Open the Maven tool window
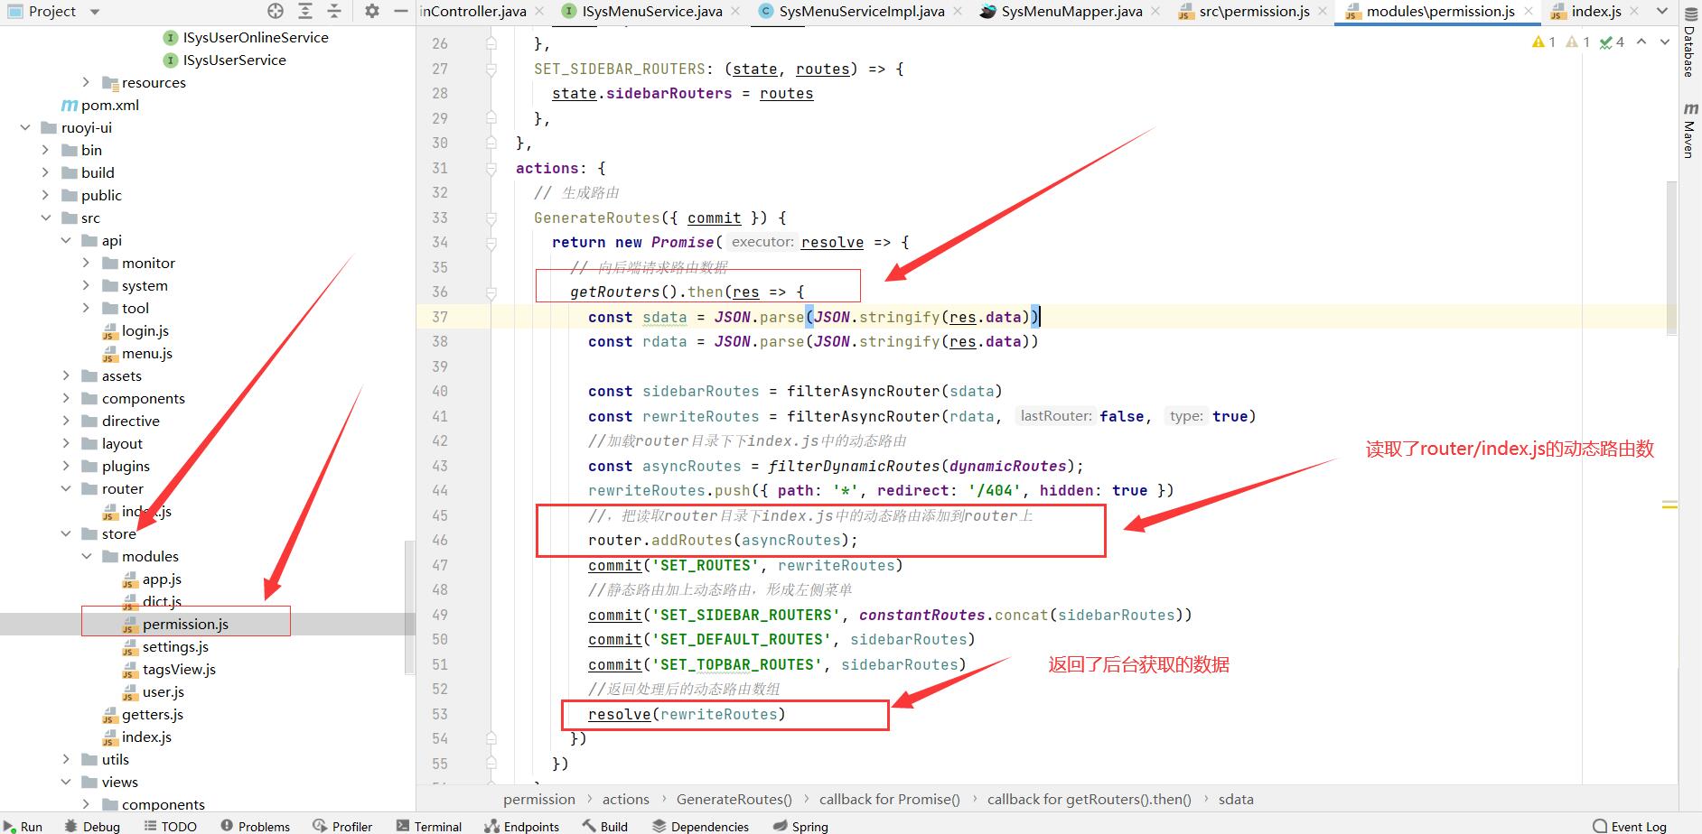 coord(1689,131)
